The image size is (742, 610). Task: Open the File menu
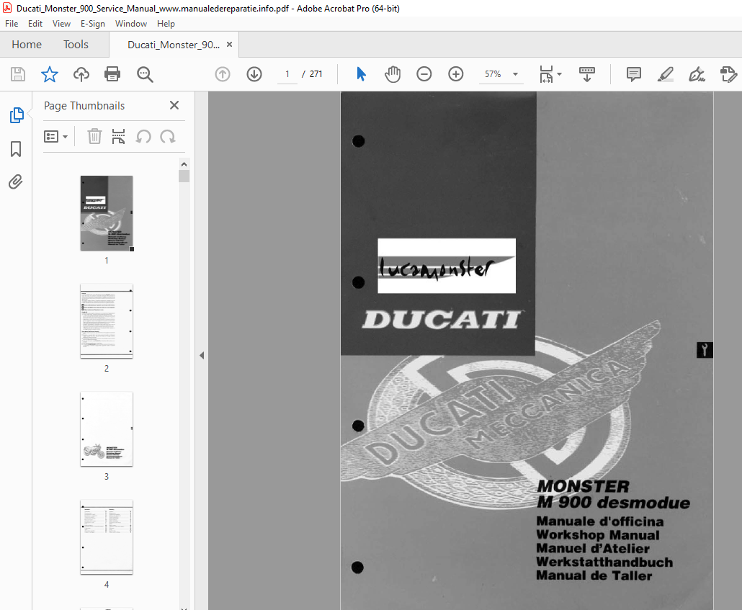coord(12,24)
